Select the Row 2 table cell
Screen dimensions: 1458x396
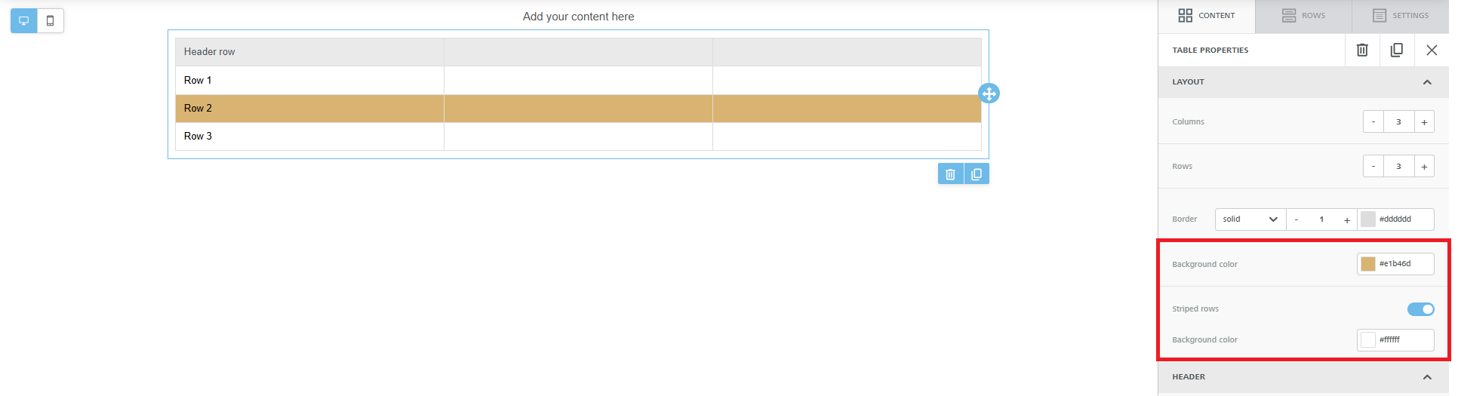pos(309,109)
